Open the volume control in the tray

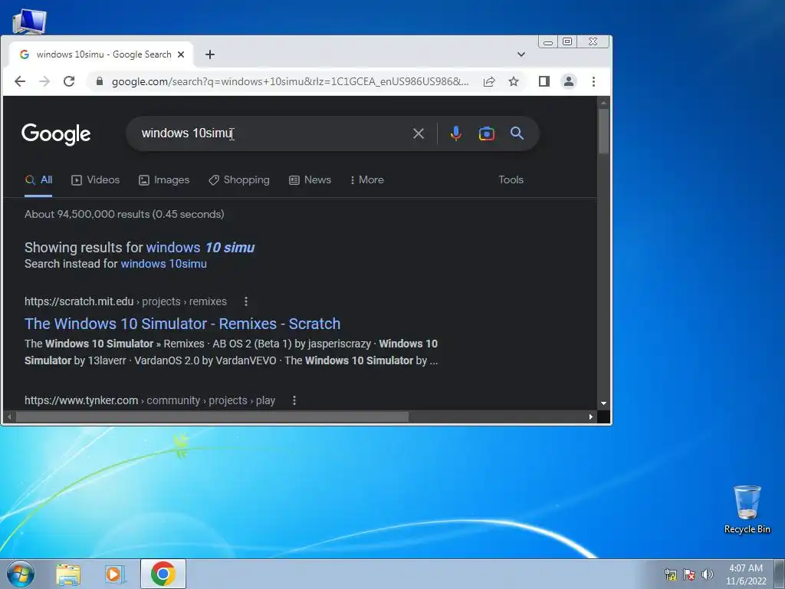coord(708,574)
